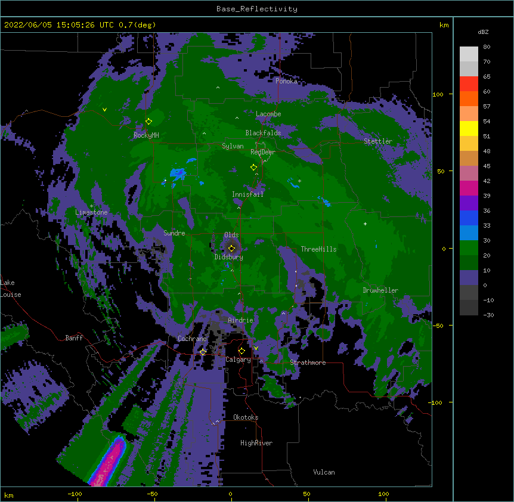Click the yellow marker below Cochrane
The height and width of the screenshot is (502, 514).
point(203,352)
